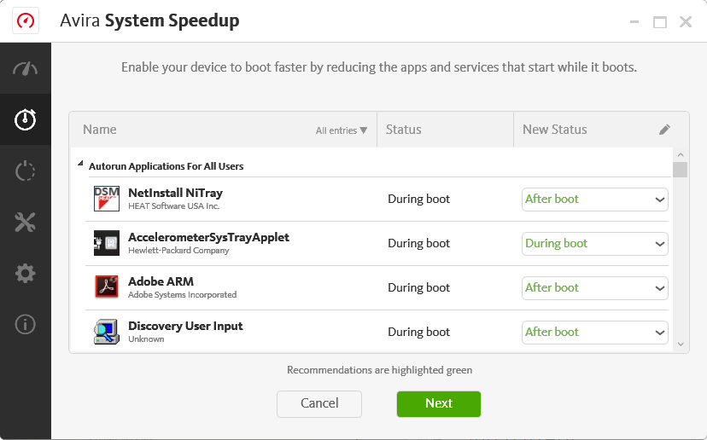Screen dimensions: 707x440
Task: Click During boot status of Adobe ARM
Action: (x=419, y=287)
